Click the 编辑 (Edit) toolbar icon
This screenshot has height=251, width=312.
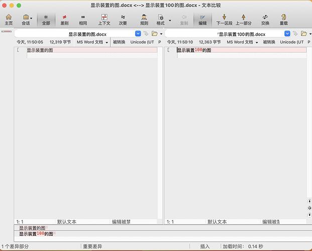click(x=202, y=20)
